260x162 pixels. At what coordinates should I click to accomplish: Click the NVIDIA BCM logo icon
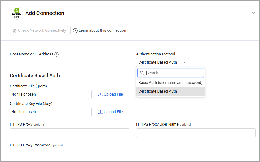16,13
